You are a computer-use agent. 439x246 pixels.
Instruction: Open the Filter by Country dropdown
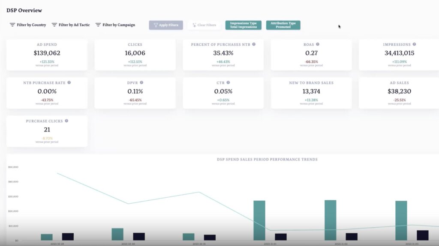coord(31,25)
